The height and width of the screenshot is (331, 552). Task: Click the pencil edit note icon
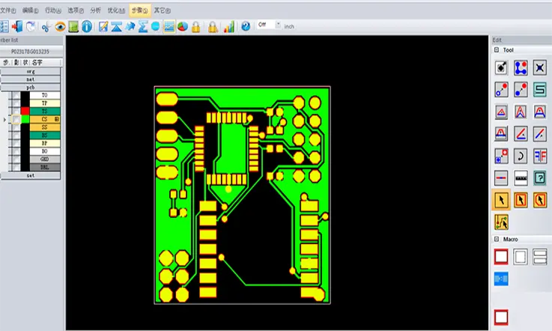[x=103, y=26]
